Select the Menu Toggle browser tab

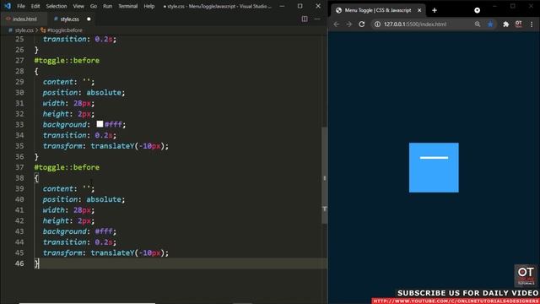pos(378,10)
